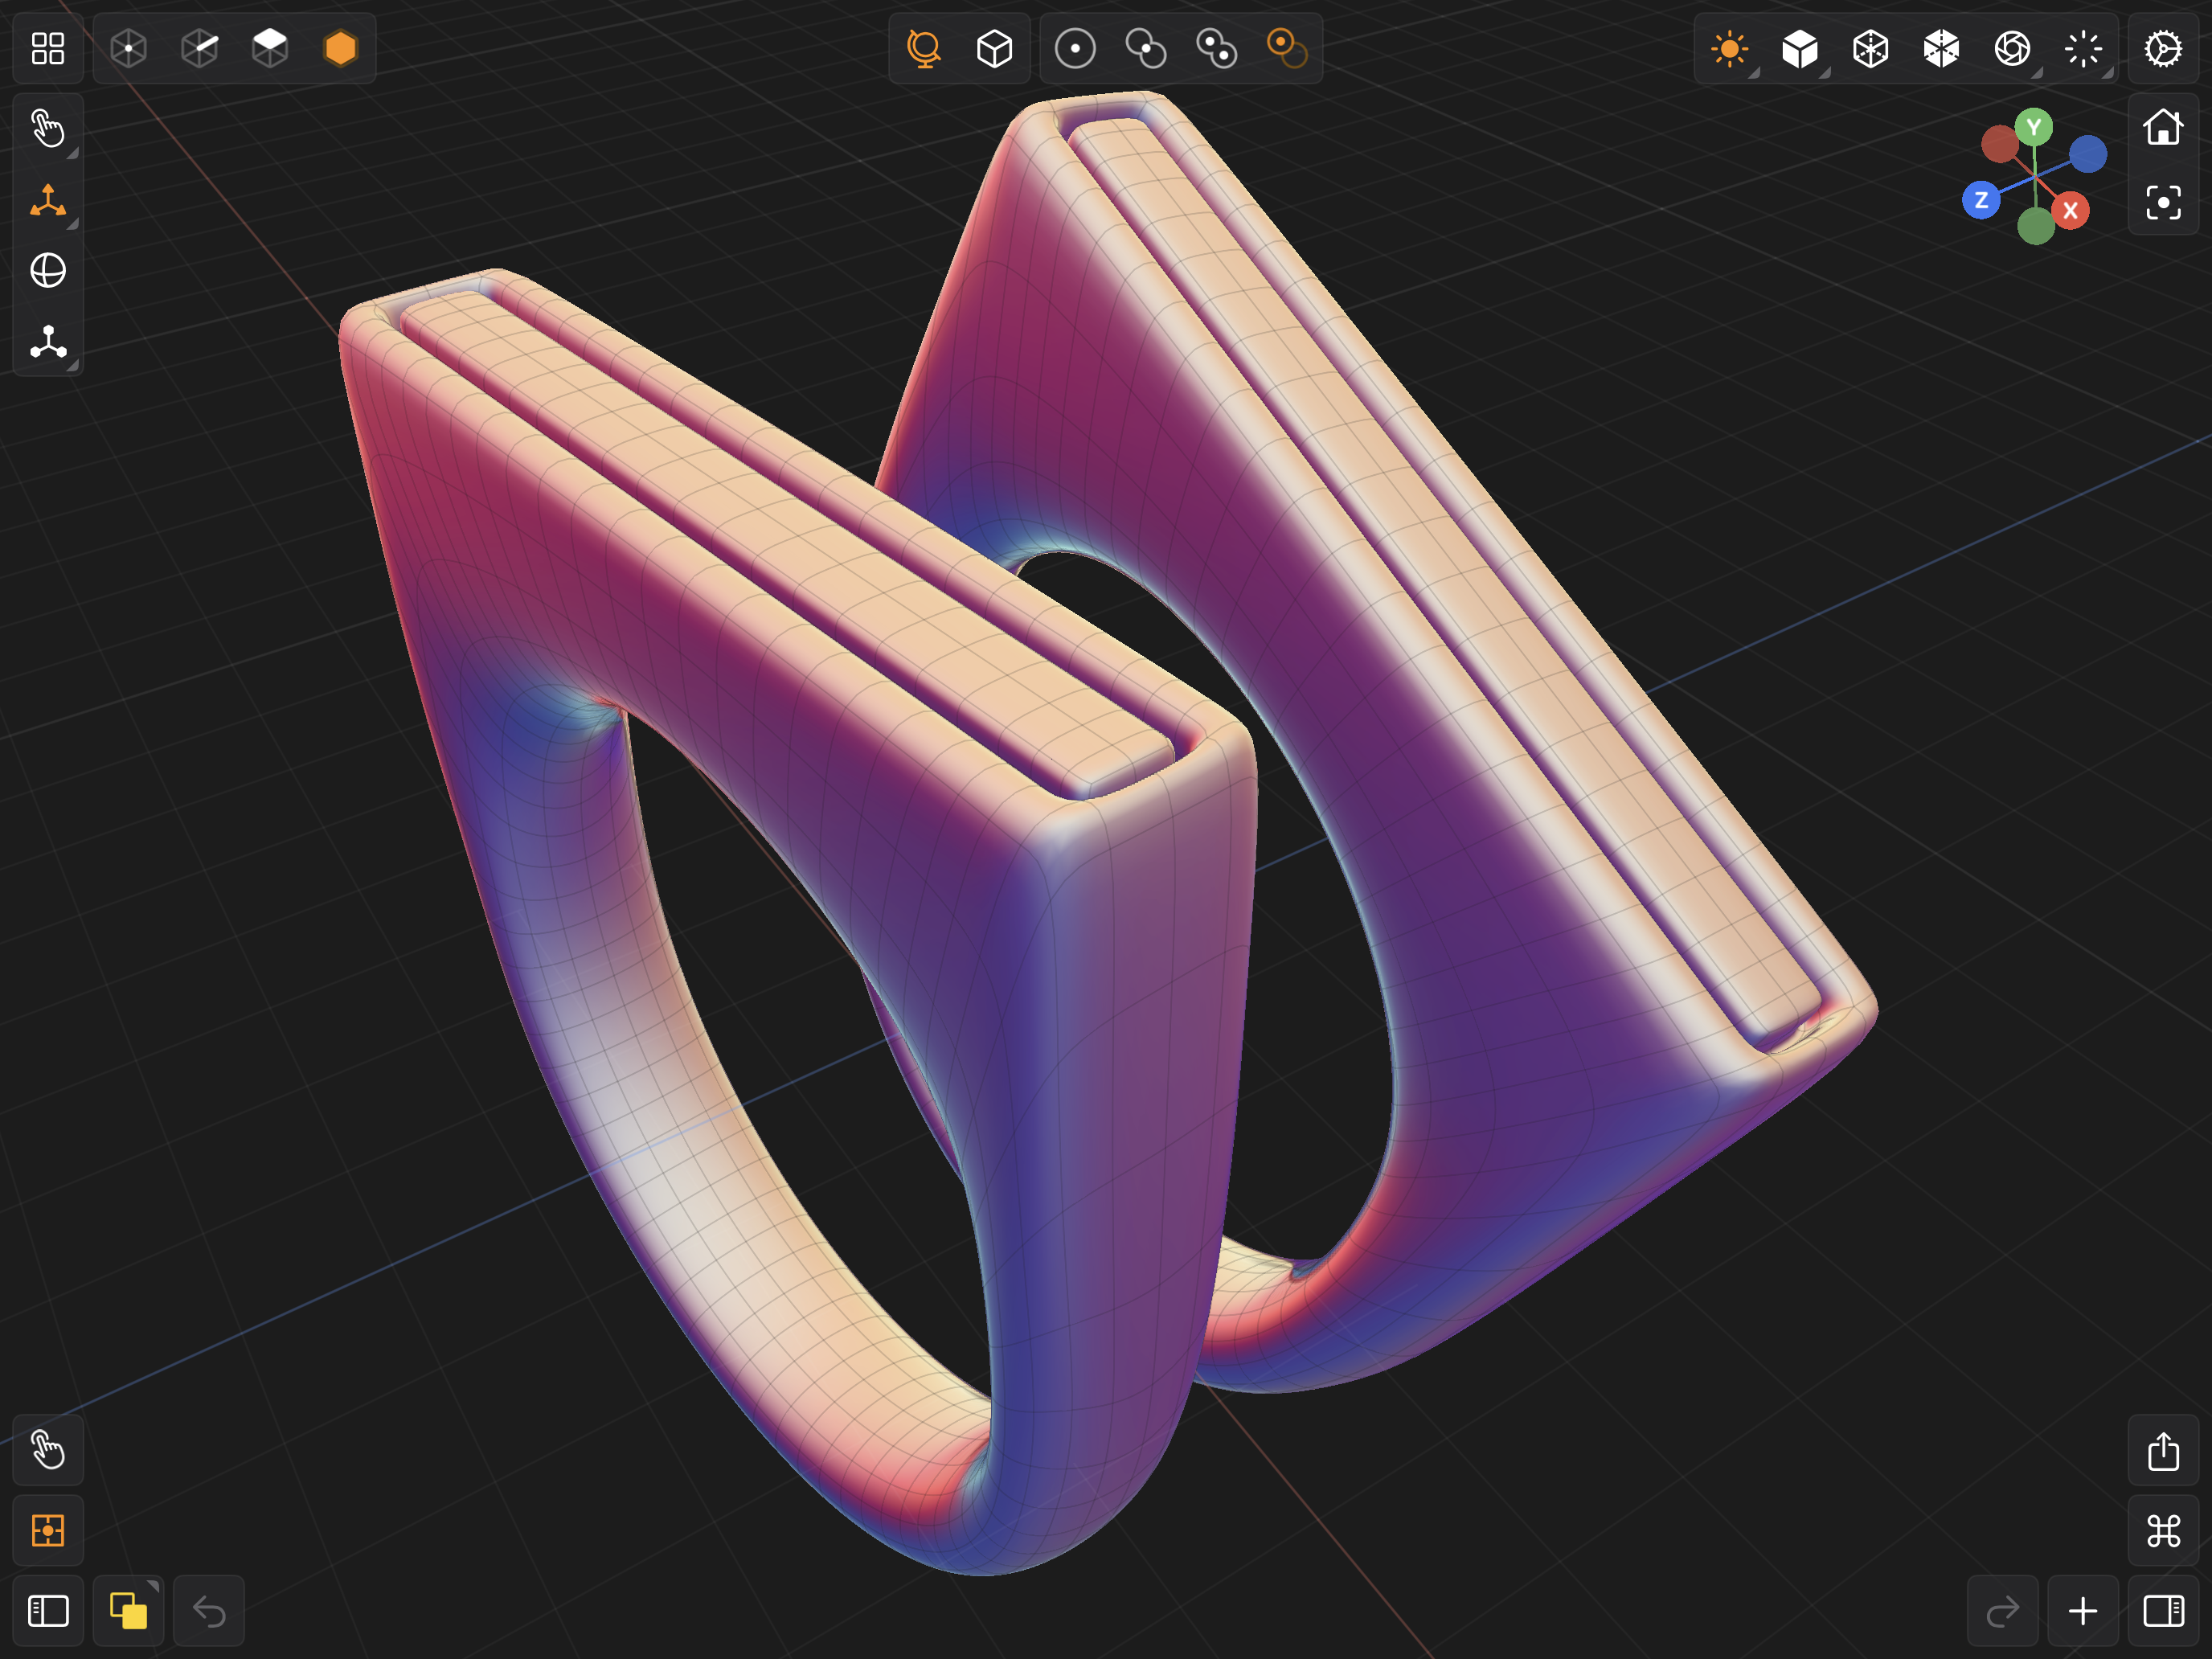Open the three-node pivot tool options
The image size is (2212, 1659).
48,341
